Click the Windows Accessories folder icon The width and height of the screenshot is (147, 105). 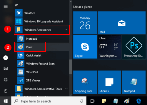pos(19,29)
